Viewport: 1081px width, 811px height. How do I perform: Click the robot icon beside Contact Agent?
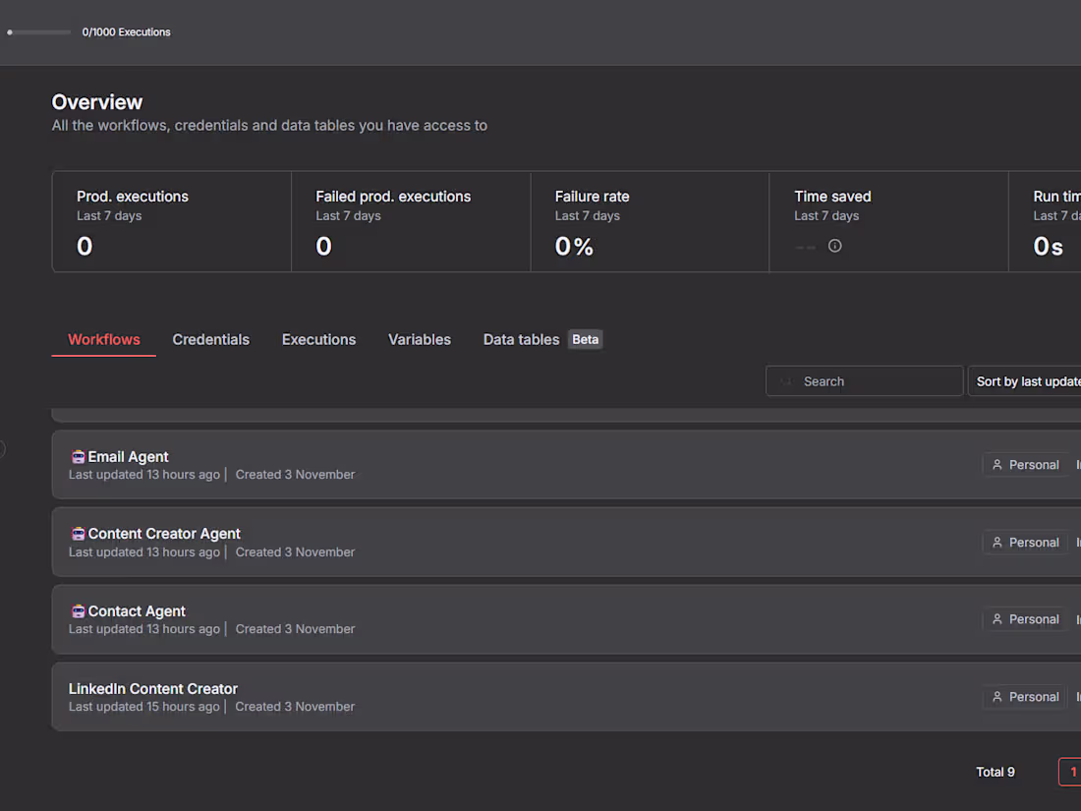[x=78, y=610]
